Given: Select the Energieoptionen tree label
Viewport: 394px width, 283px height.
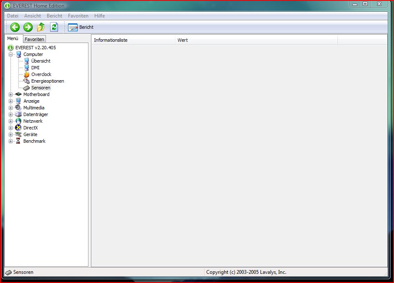Looking at the screenshot, I should tap(48, 81).
